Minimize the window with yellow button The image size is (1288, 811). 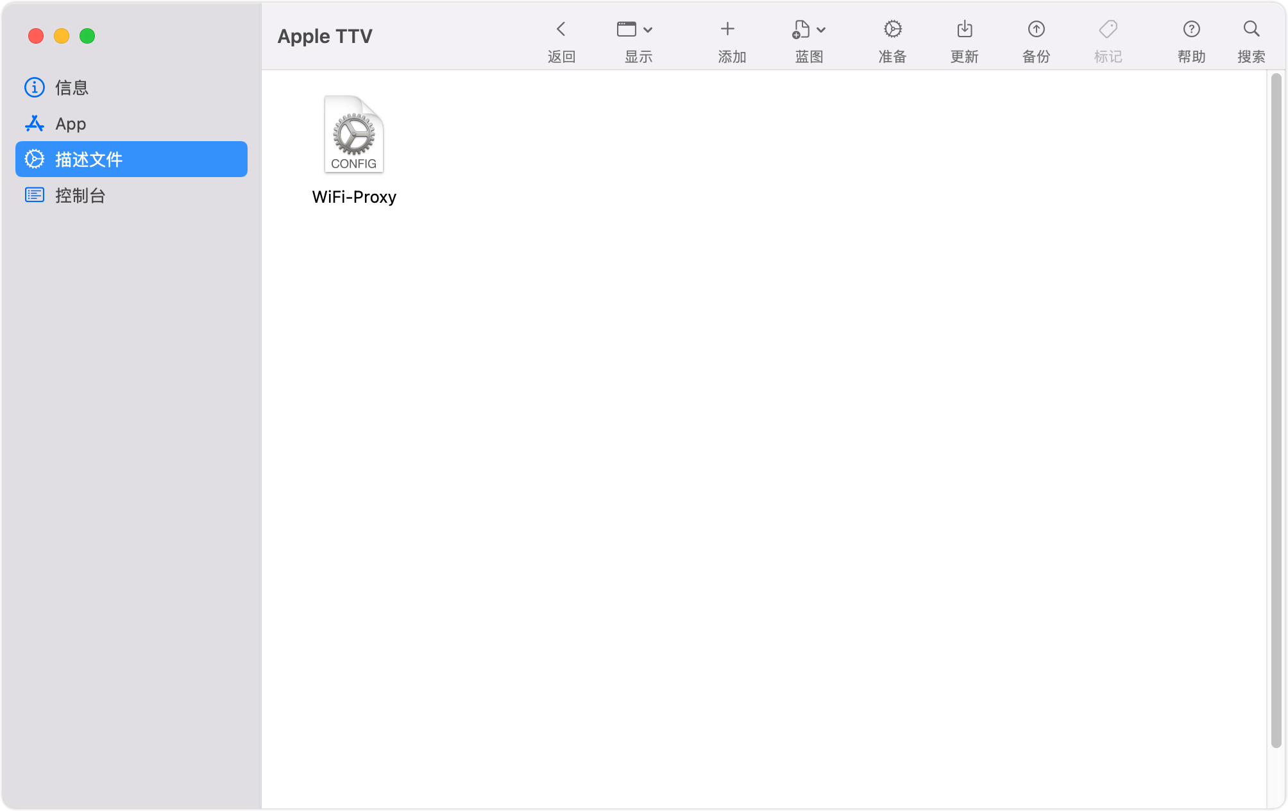click(x=62, y=36)
